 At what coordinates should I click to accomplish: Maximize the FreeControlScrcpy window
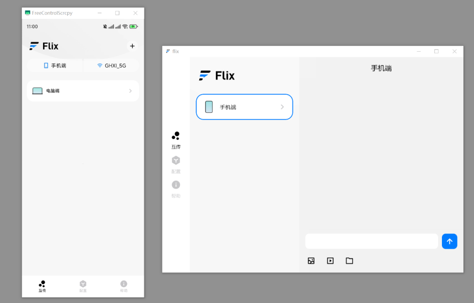(x=117, y=13)
